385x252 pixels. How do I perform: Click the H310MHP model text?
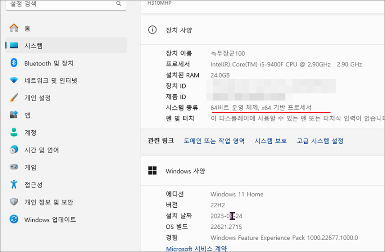pos(160,3)
